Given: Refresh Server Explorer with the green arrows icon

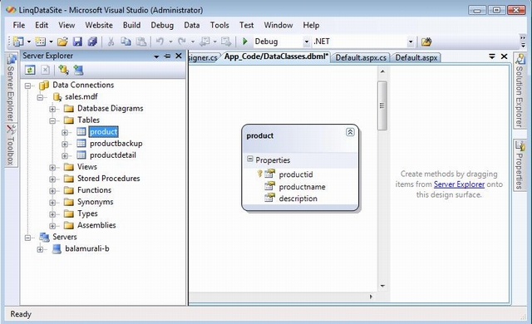Looking at the screenshot, I should pos(30,70).
